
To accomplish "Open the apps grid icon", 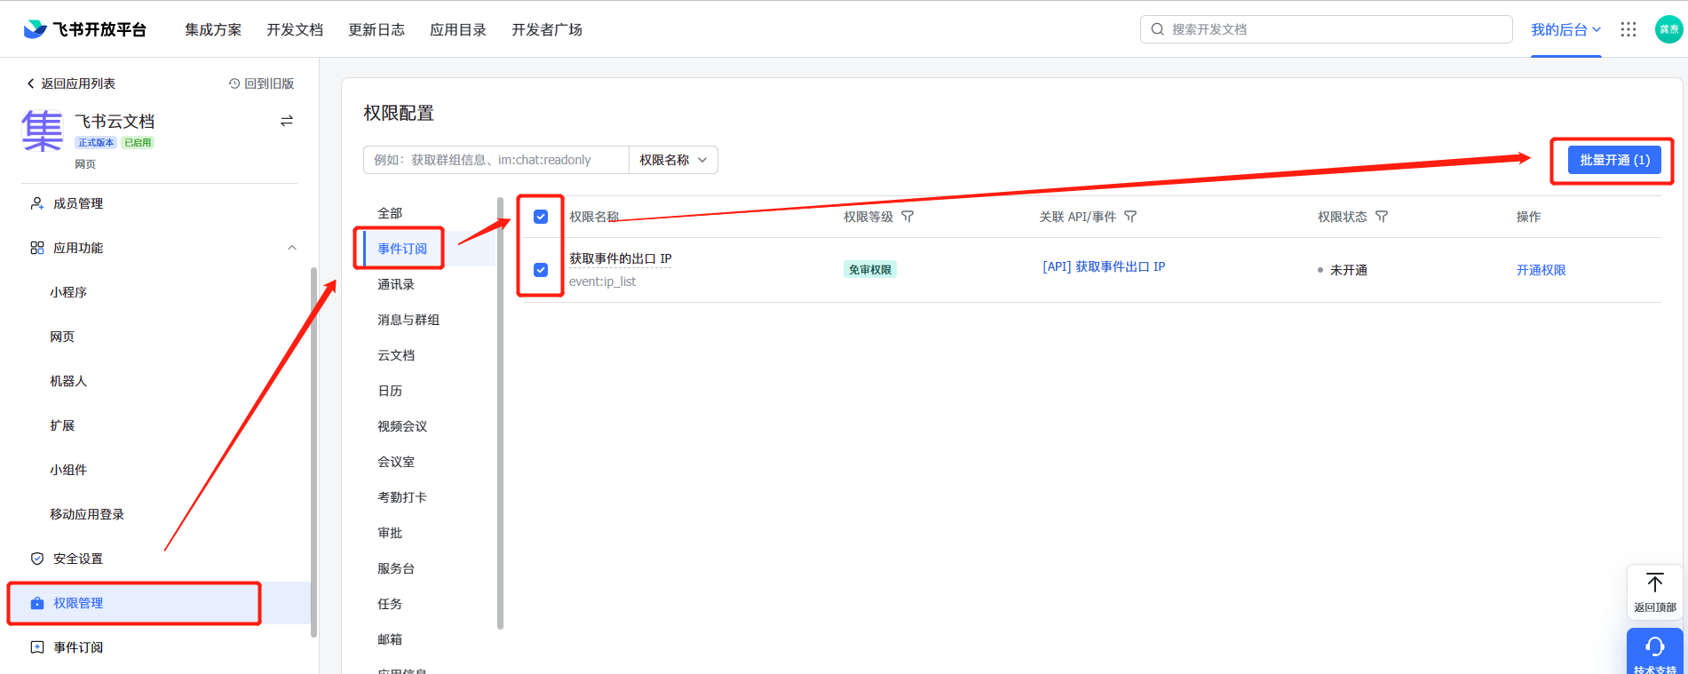I will (1629, 29).
